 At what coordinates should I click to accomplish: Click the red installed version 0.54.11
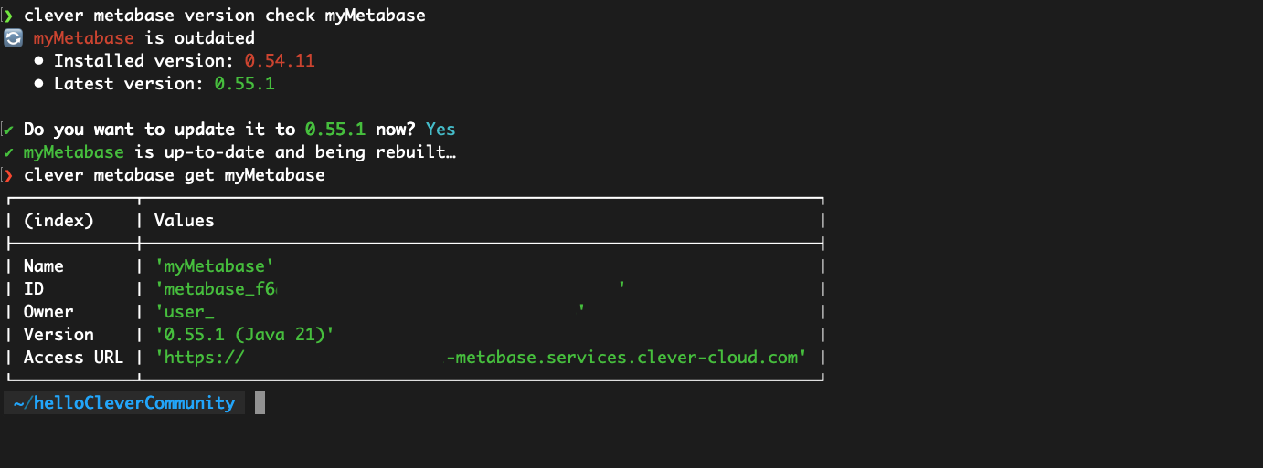click(x=280, y=61)
